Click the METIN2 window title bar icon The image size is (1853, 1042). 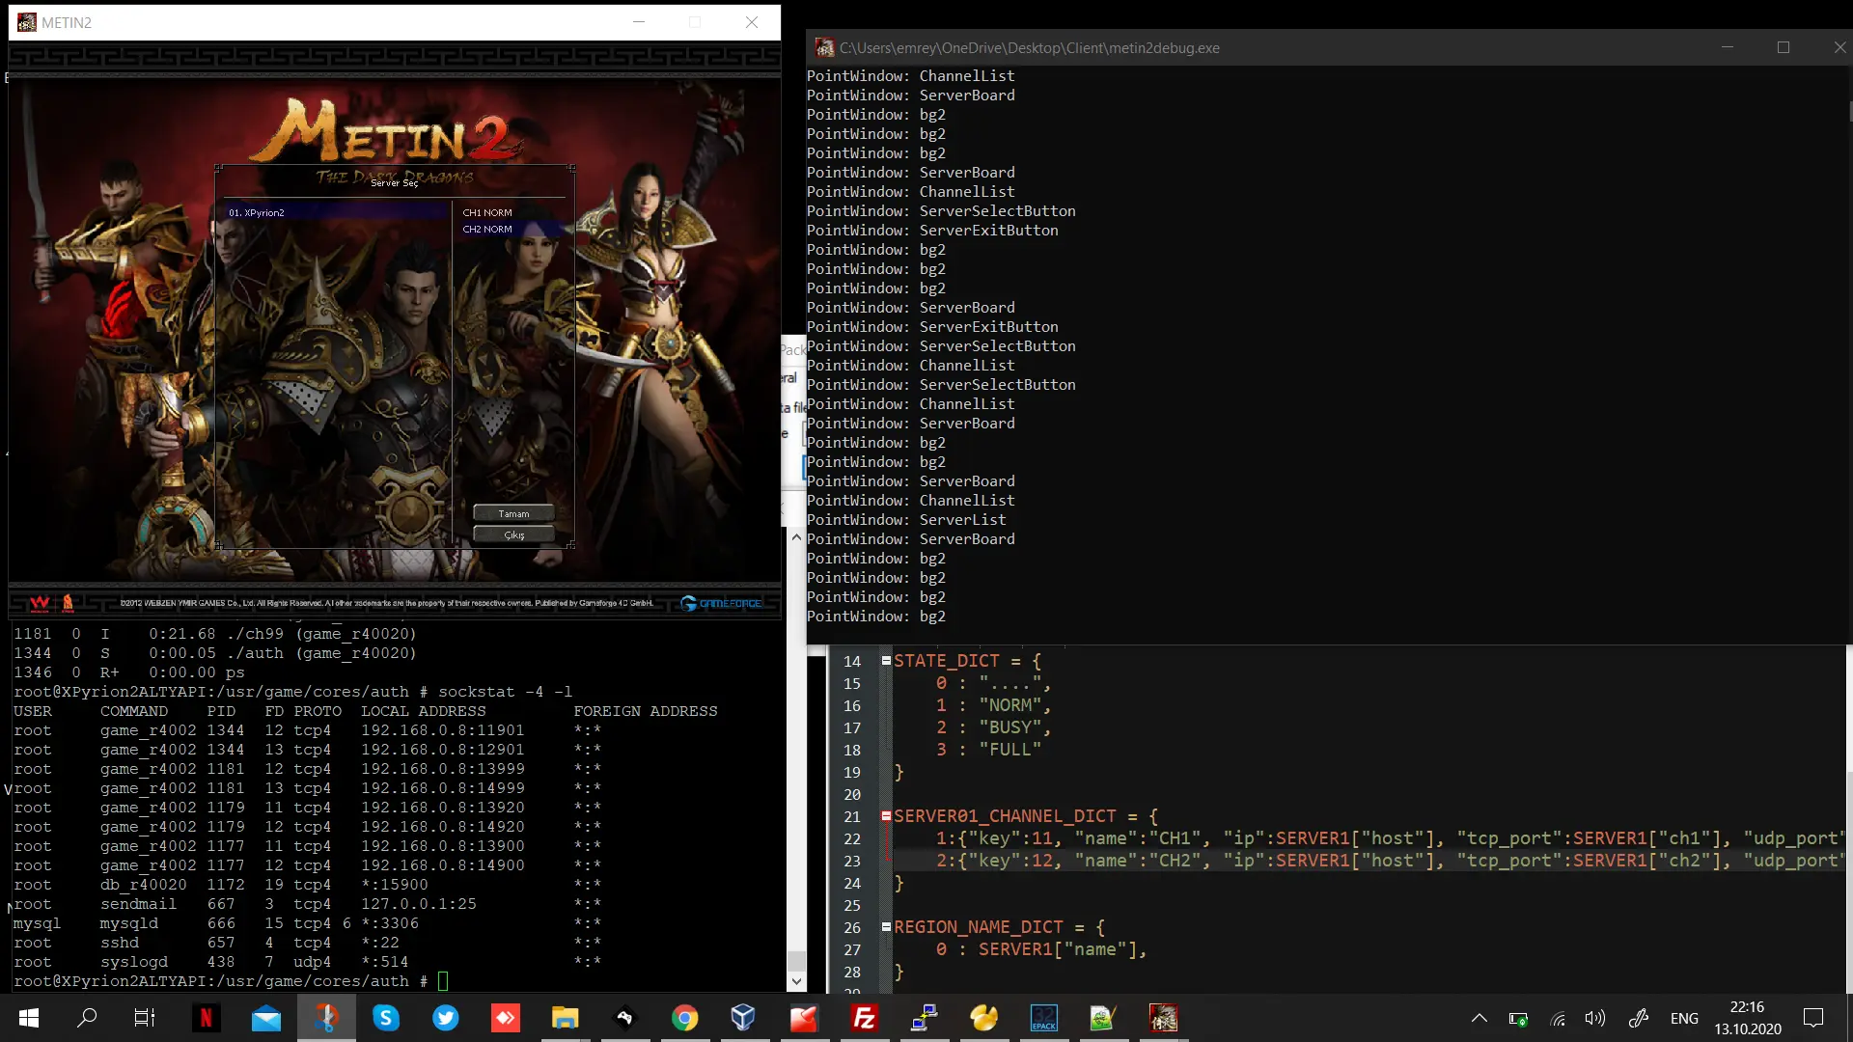[x=27, y=22]
